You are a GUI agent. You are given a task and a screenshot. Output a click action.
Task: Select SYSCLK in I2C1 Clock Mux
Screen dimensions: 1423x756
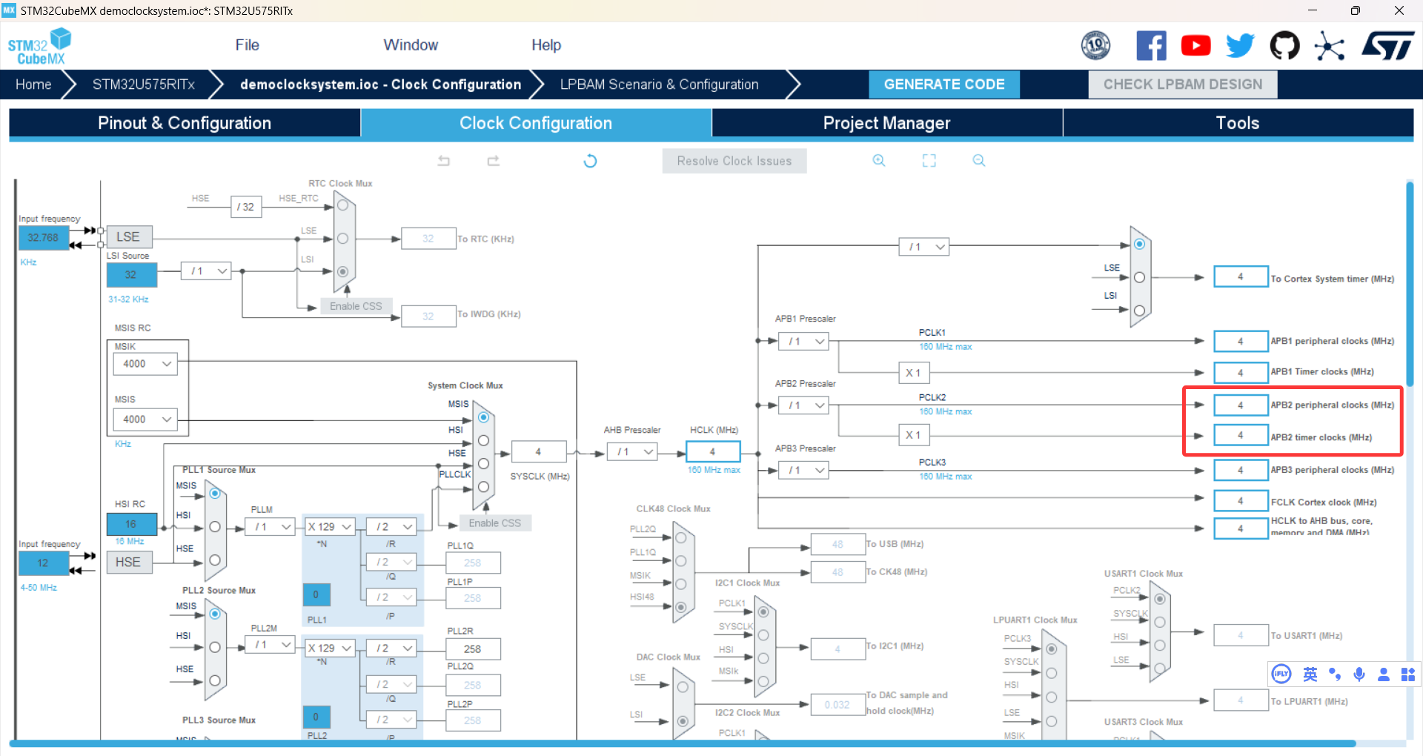[x=763, y=635]
